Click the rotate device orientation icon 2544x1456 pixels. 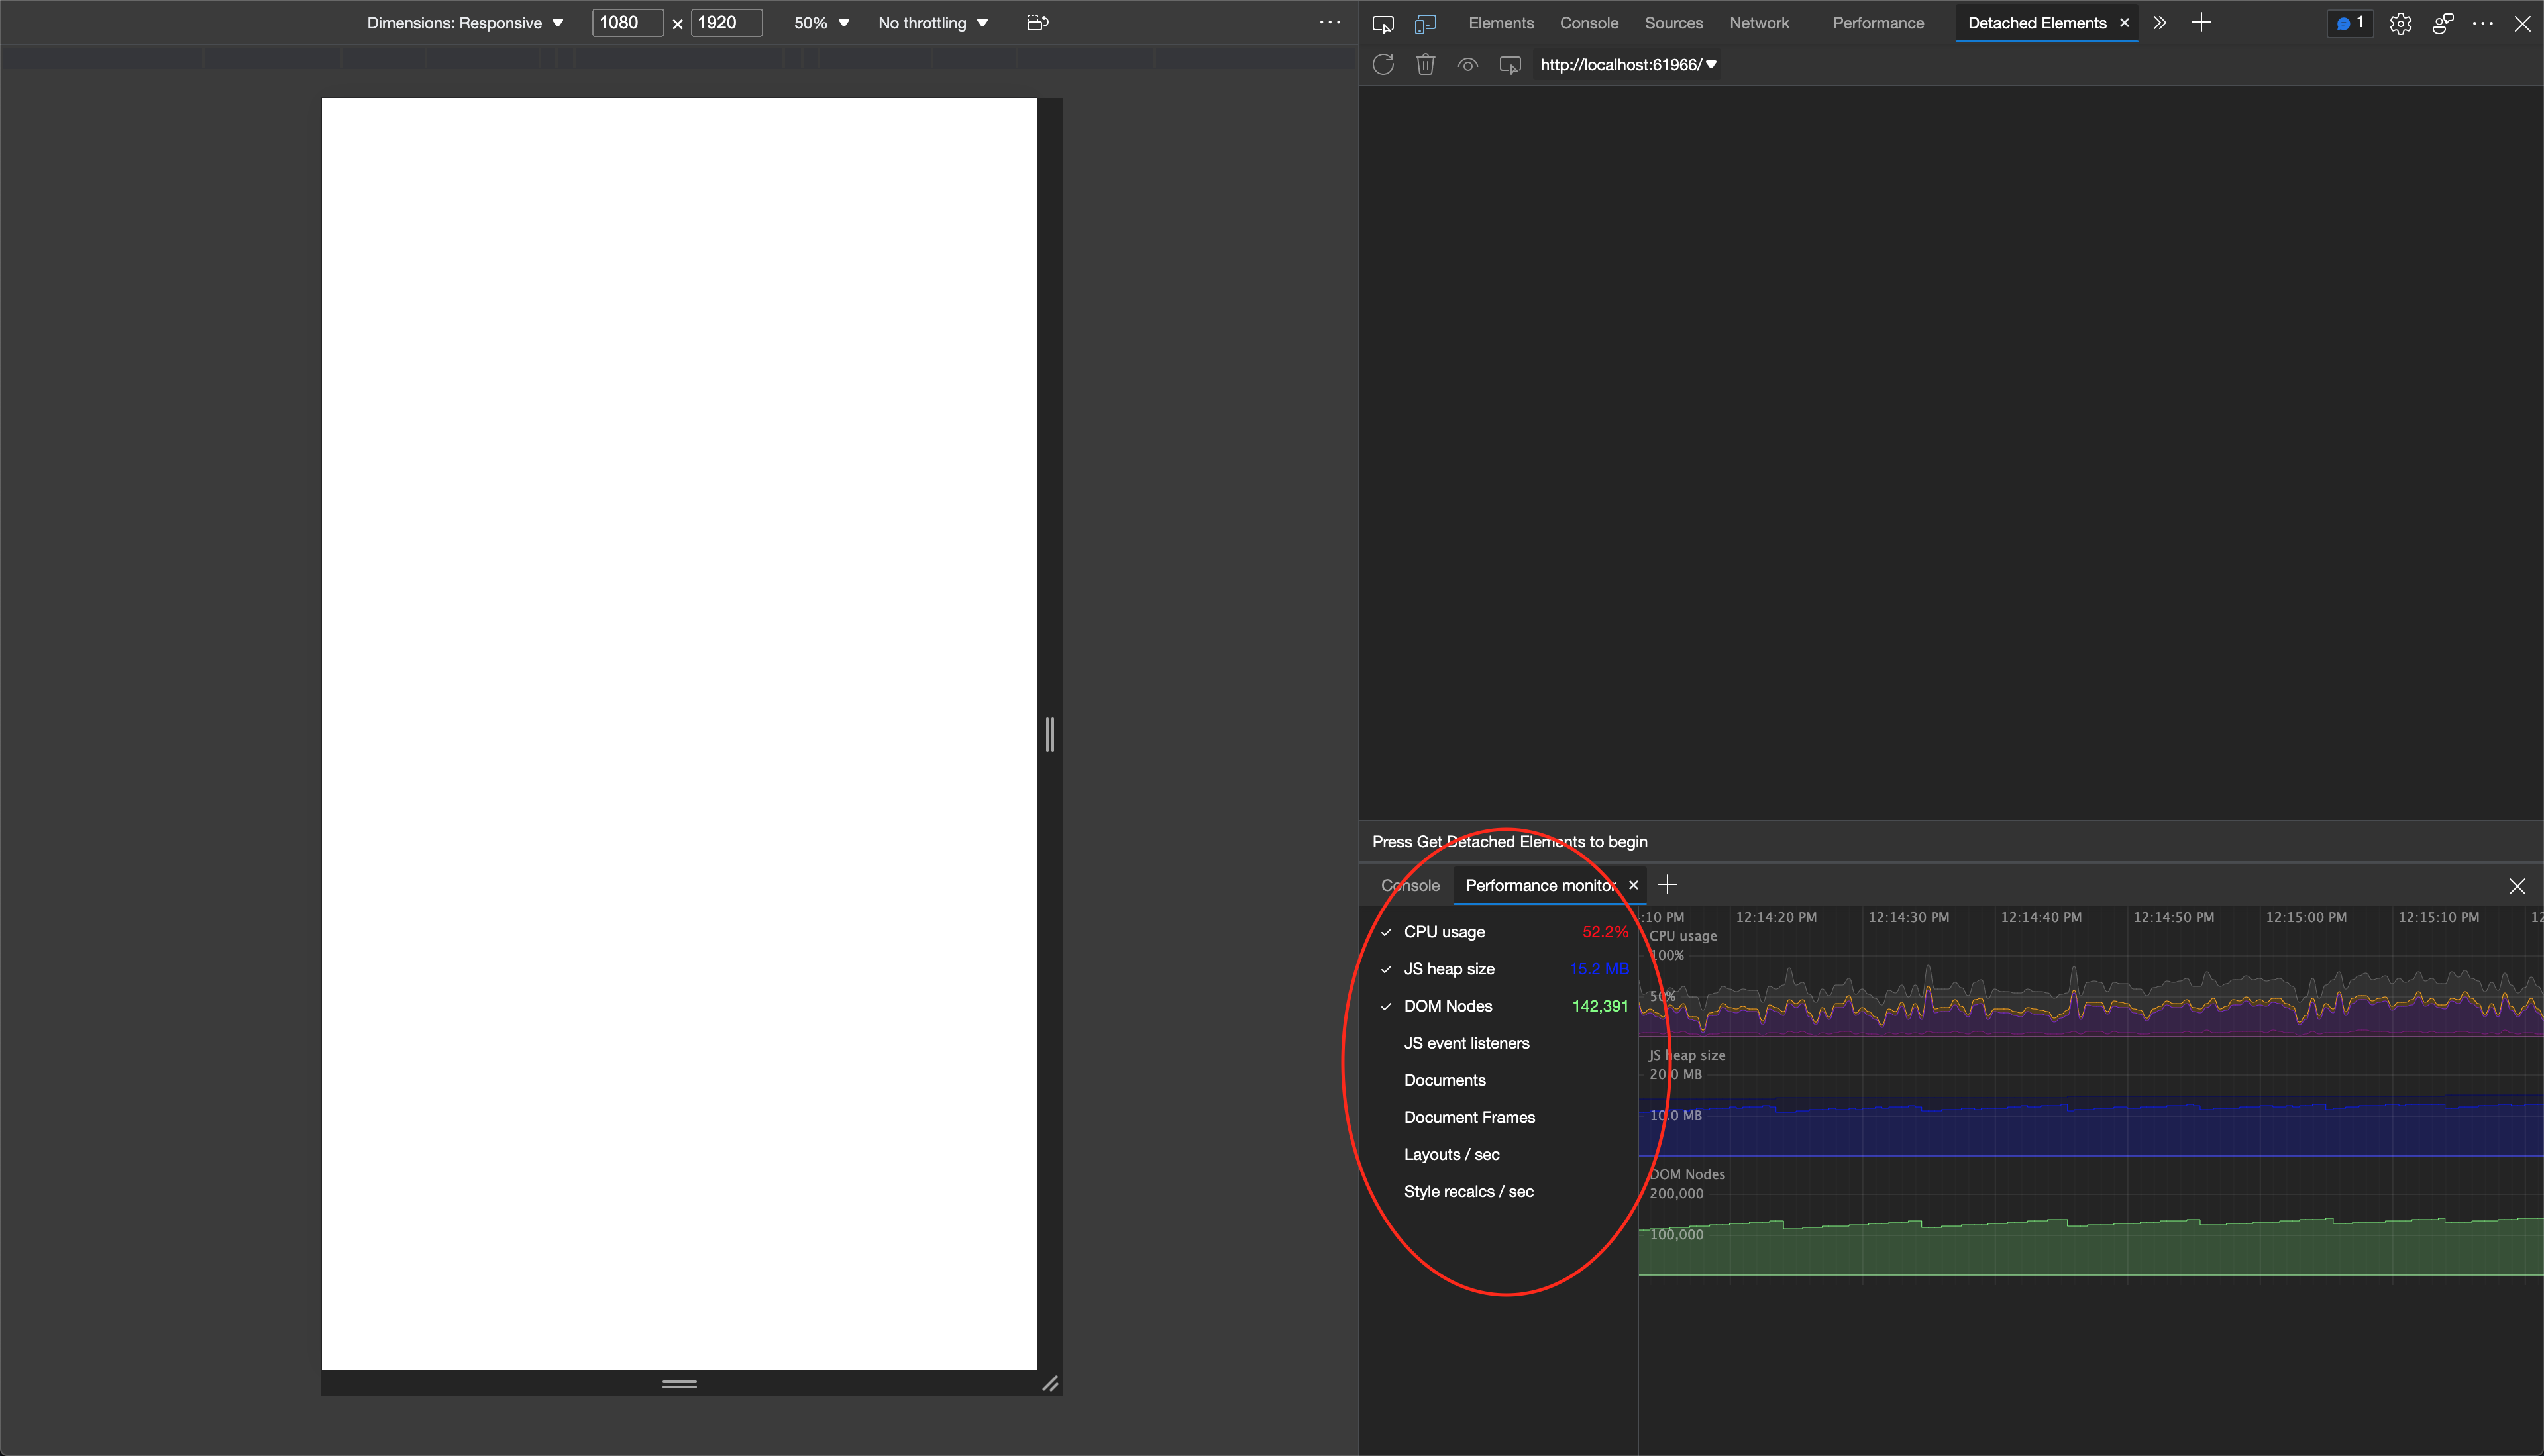(x=1037, y=22)
